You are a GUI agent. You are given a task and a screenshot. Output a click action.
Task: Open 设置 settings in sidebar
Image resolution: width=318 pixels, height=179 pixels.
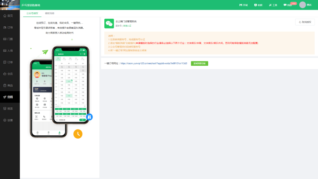click(x=8, y=120)
